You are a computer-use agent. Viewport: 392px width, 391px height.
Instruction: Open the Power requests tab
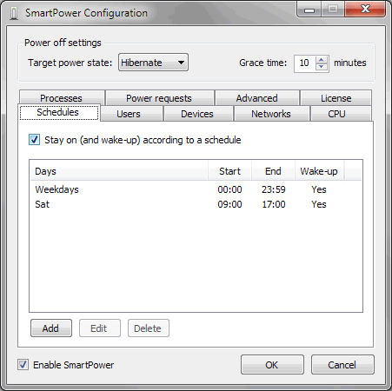(x=160, y=98)
